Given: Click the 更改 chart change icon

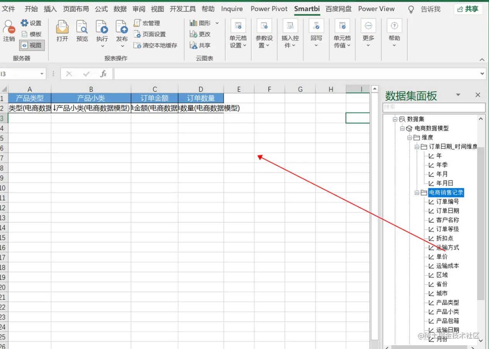Looking at the screenshot, I should point(193,34).
